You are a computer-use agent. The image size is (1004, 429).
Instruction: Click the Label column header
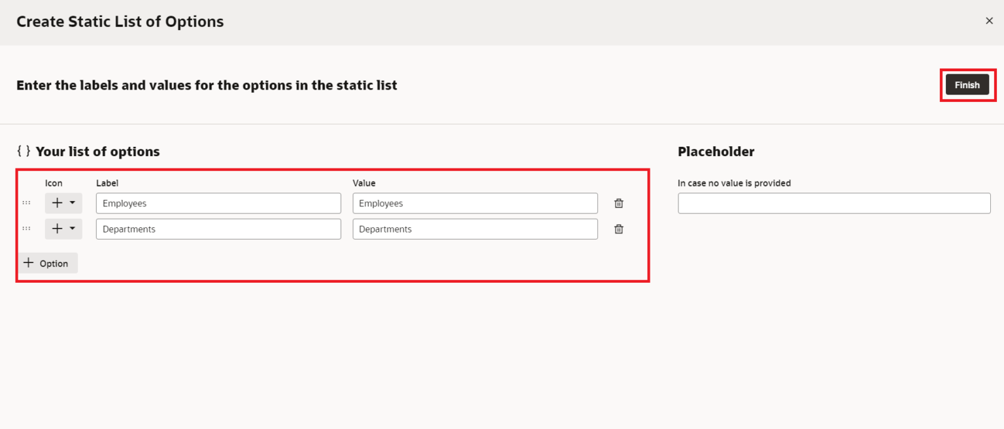tap(107, 183)
